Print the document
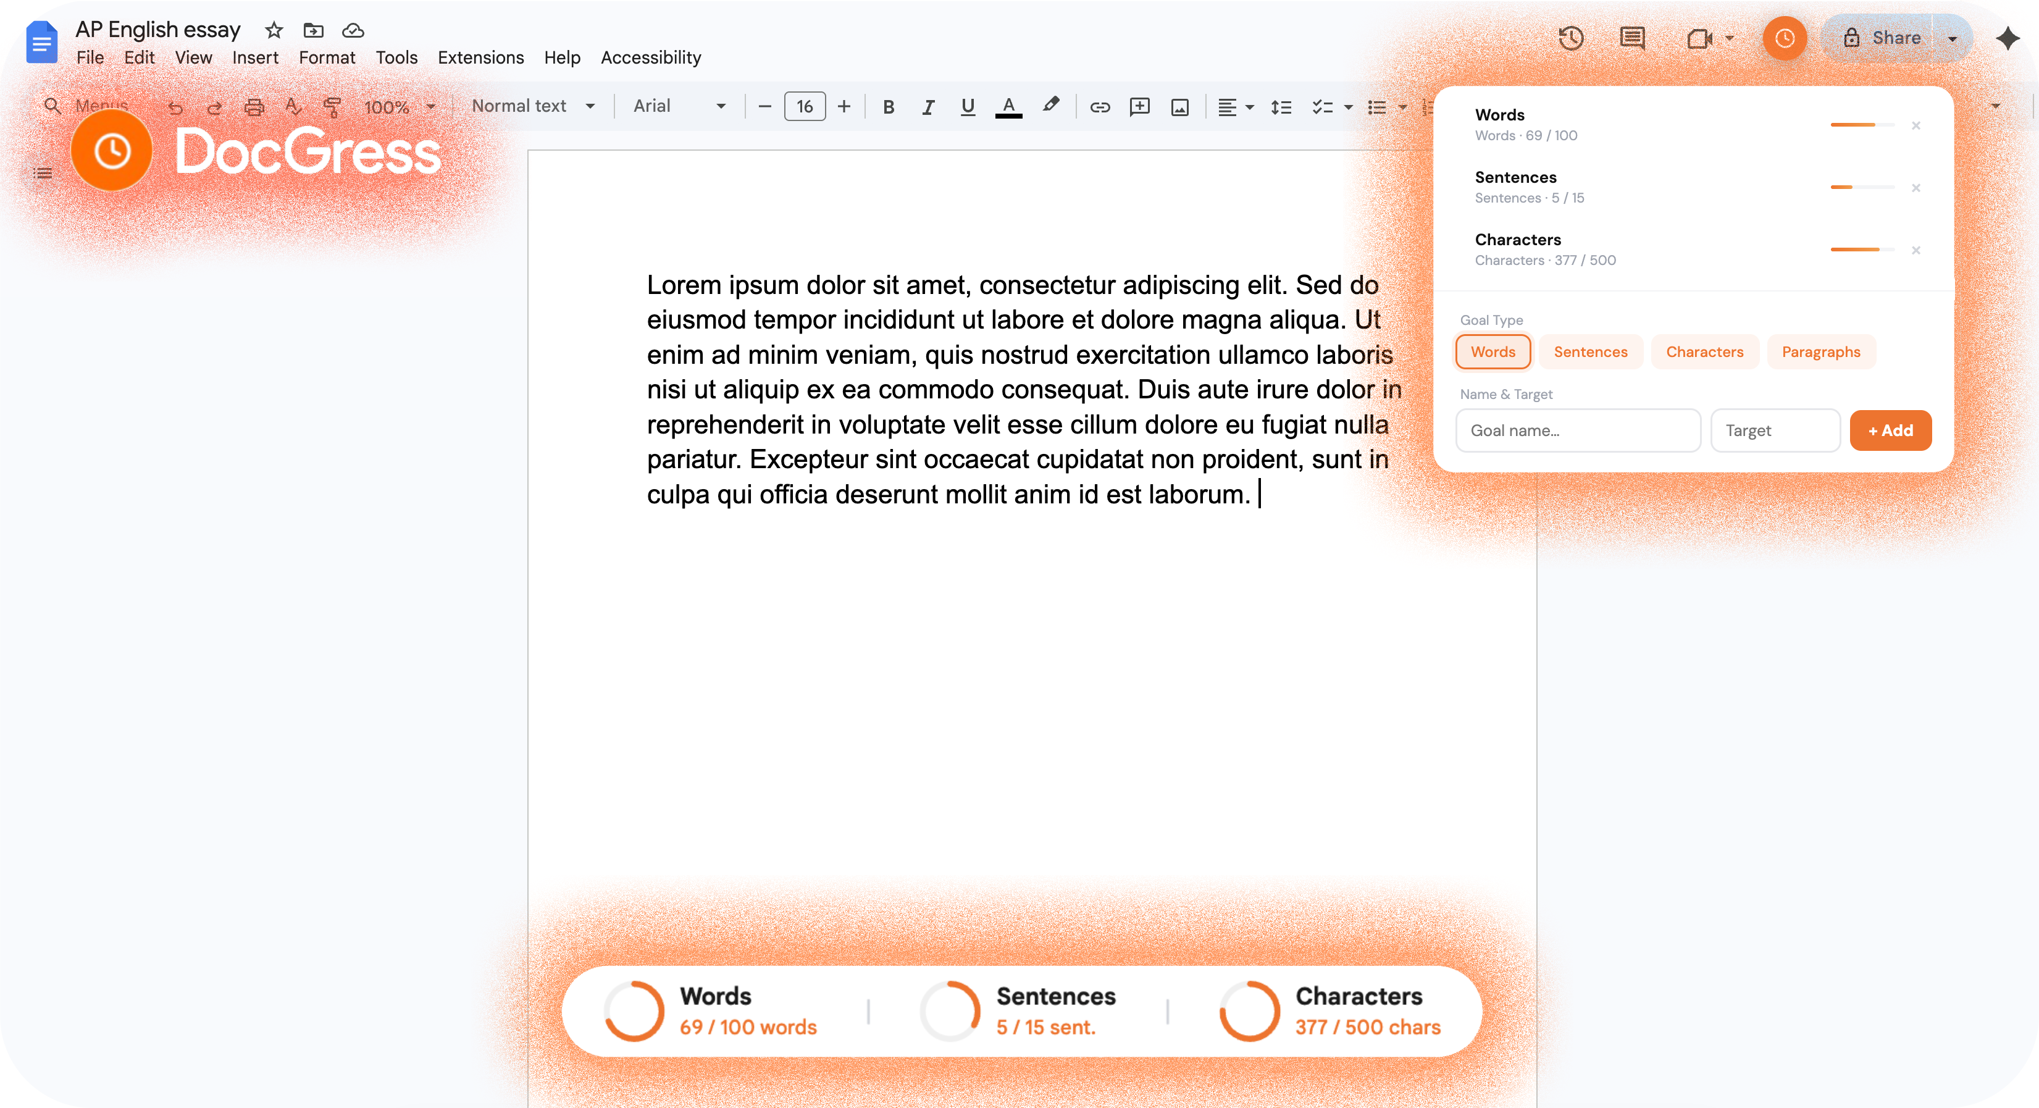Image resolution: width=2039 pixels, height=1108 pixels. pos(254,107)
